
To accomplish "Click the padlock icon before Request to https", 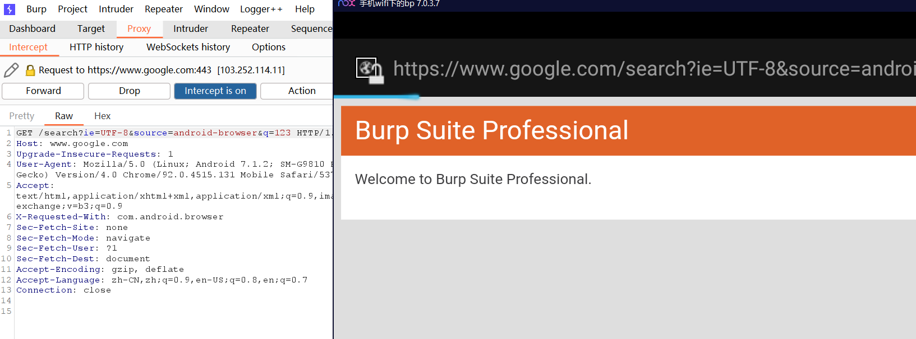I will 30,70.
